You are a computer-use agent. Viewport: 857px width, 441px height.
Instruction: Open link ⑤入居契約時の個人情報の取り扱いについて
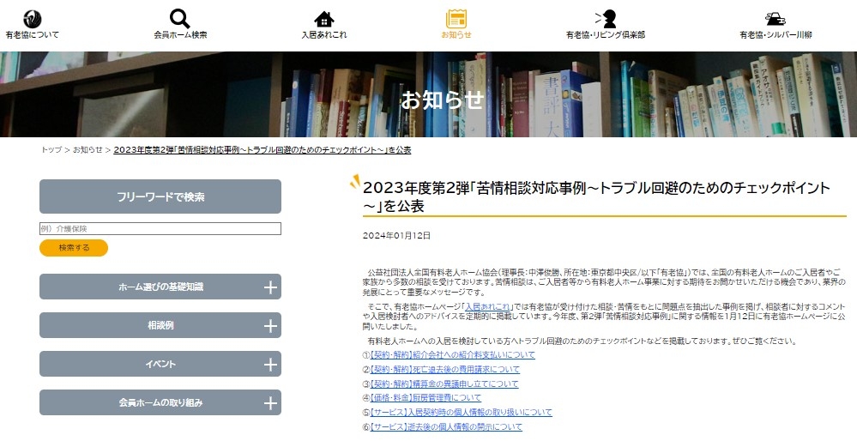tap(462, 412)
